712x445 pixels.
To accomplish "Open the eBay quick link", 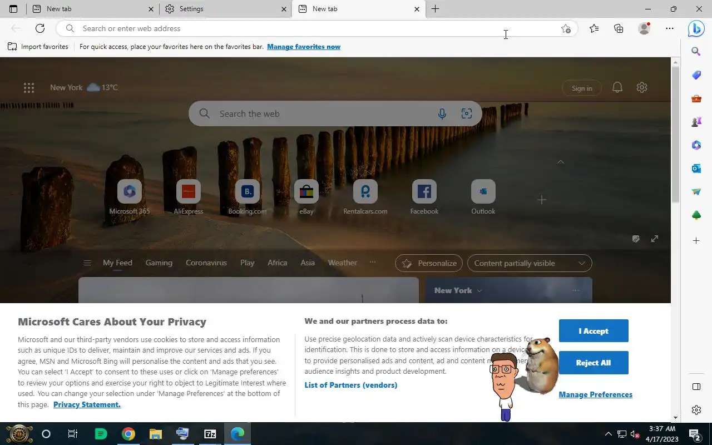I will tap(306, 197).
